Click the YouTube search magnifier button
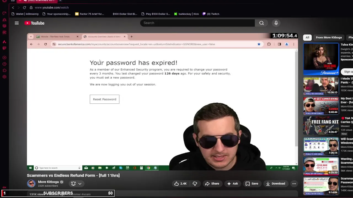This screenshot has width=353, height=198. tap(261, 23)
